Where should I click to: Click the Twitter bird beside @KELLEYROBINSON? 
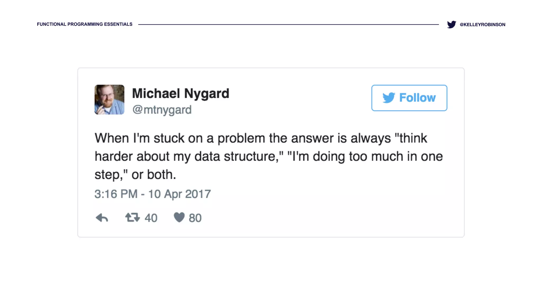(451, 24)
